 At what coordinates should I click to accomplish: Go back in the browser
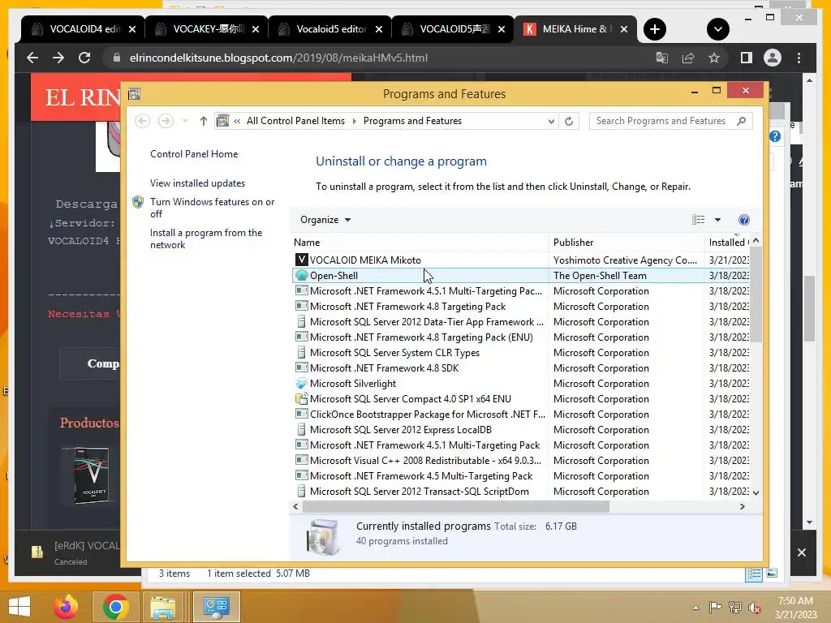coord(32,58)
